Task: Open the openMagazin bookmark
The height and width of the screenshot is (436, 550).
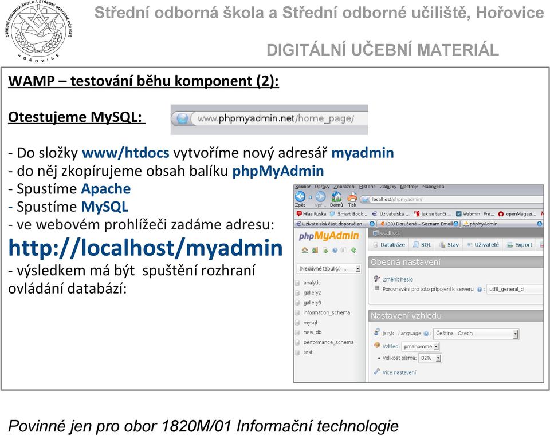Action: pos(517,213)
